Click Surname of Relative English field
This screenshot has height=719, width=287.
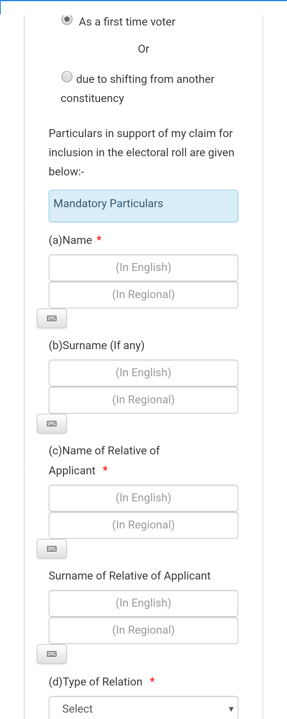click(143, 603)
